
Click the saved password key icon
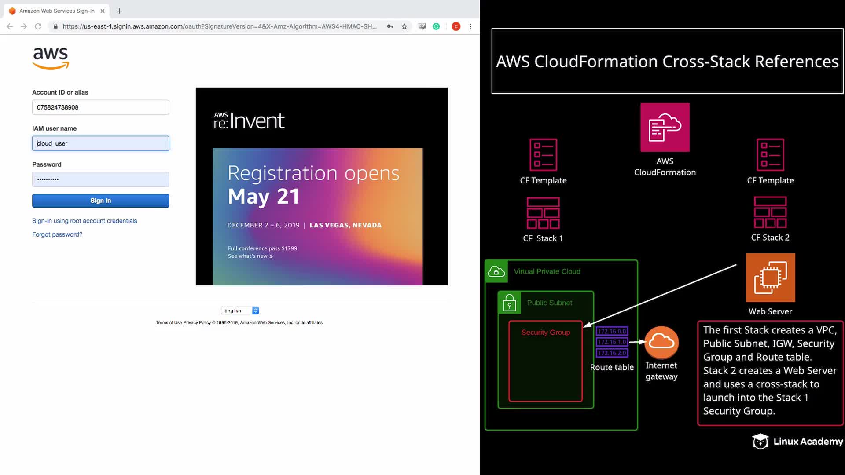click(390, 26)
